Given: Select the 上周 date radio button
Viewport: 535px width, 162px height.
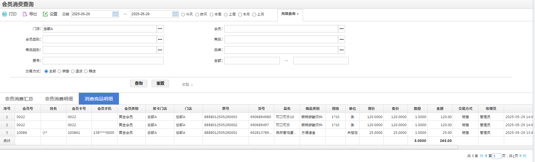Looking at the screenshot, I should pos(226,15).
